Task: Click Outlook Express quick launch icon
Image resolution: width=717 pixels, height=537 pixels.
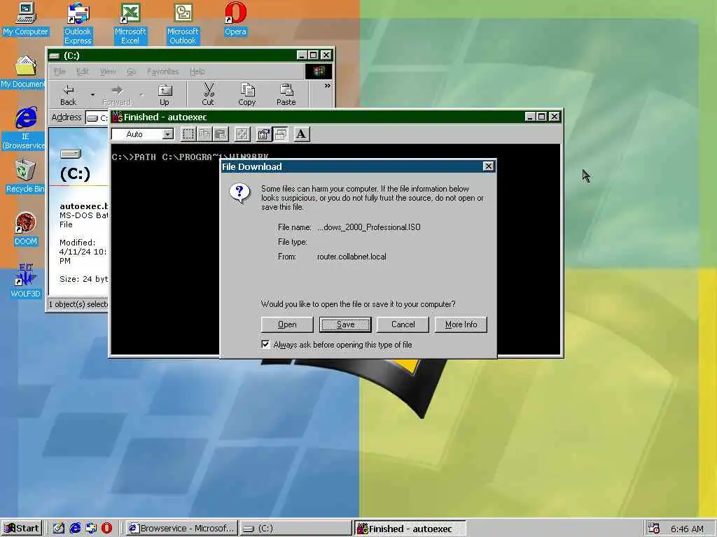Action: click(91, 529)
